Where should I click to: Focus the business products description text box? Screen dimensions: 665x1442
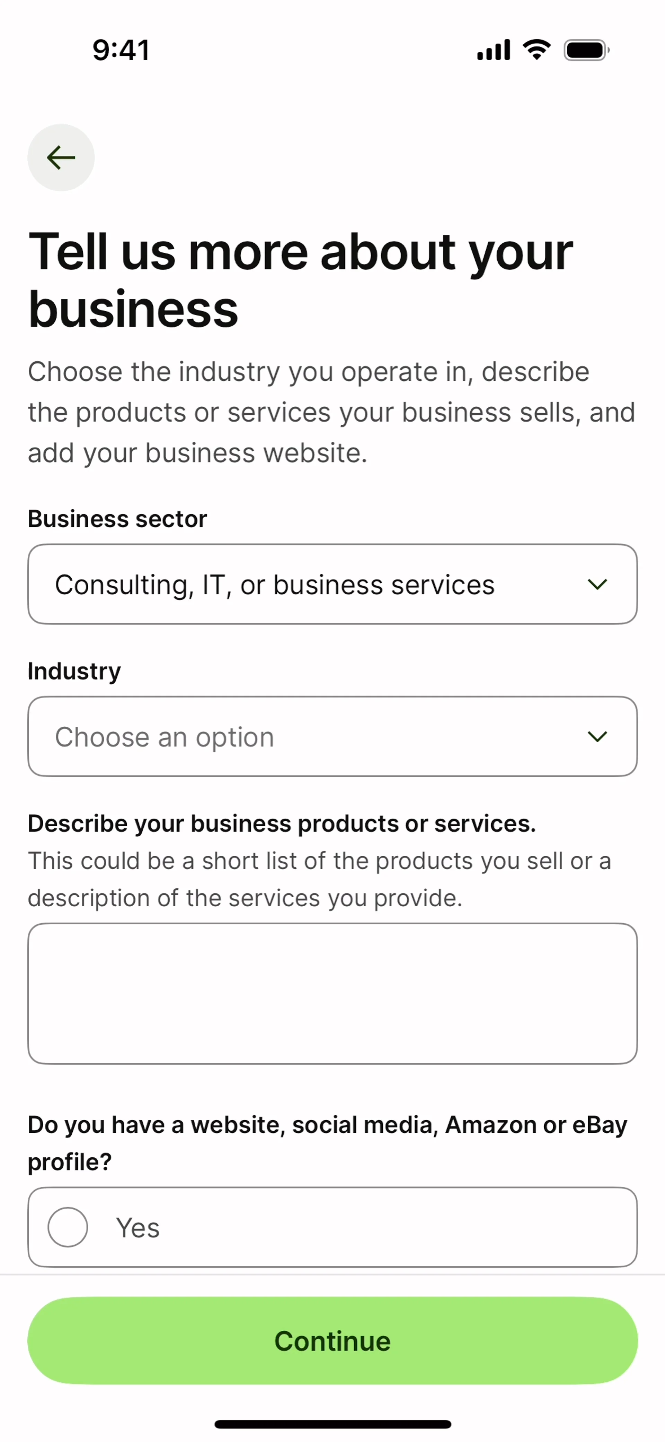[x=332, y=993]
